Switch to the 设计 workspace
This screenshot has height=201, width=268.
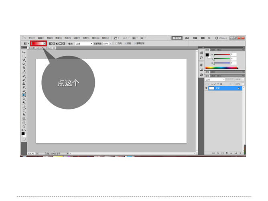pyautogui.click(x=187, y=38)
